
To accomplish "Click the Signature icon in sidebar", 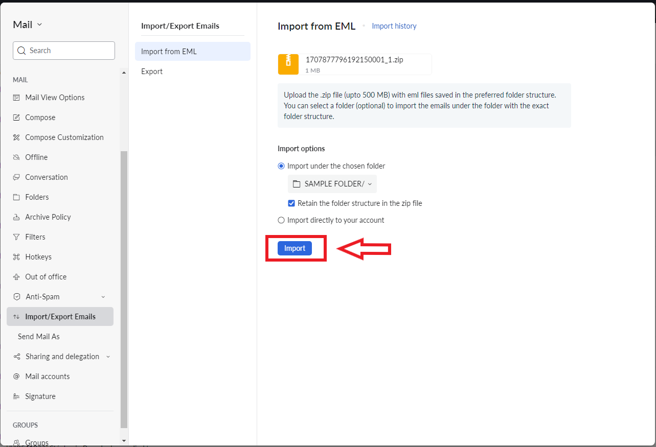I will [x=16, y=396].
